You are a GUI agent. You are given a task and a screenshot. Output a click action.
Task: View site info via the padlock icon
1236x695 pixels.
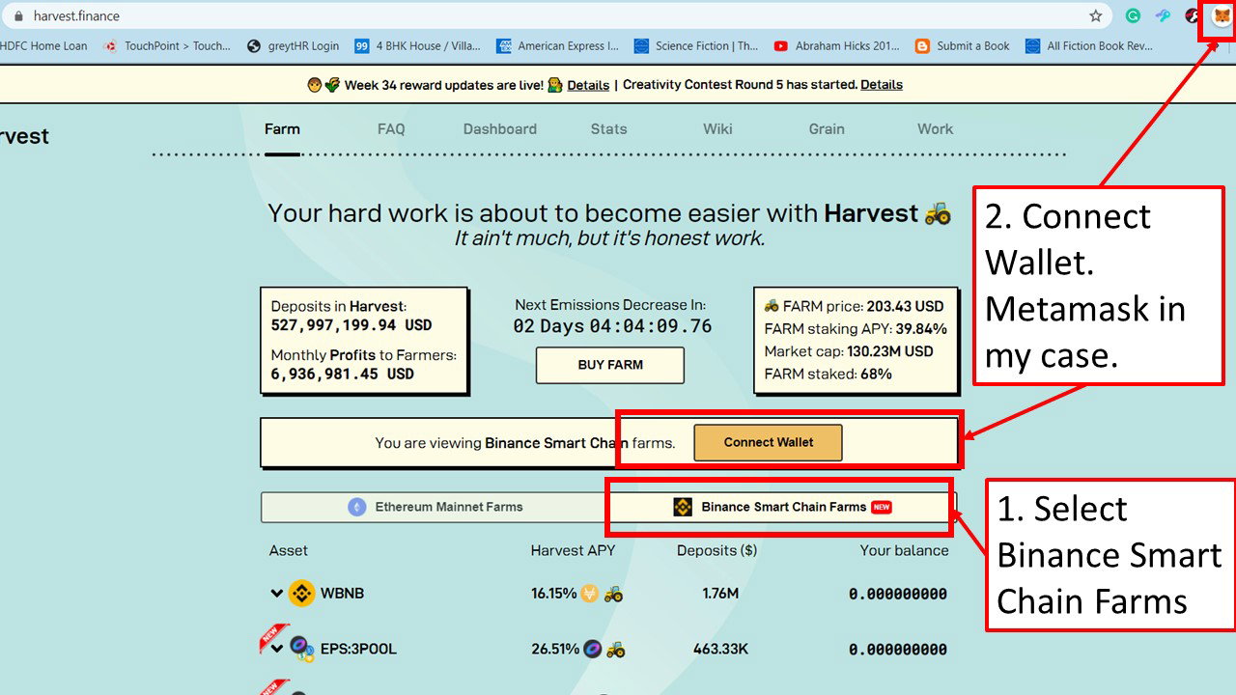coord(17,16)
